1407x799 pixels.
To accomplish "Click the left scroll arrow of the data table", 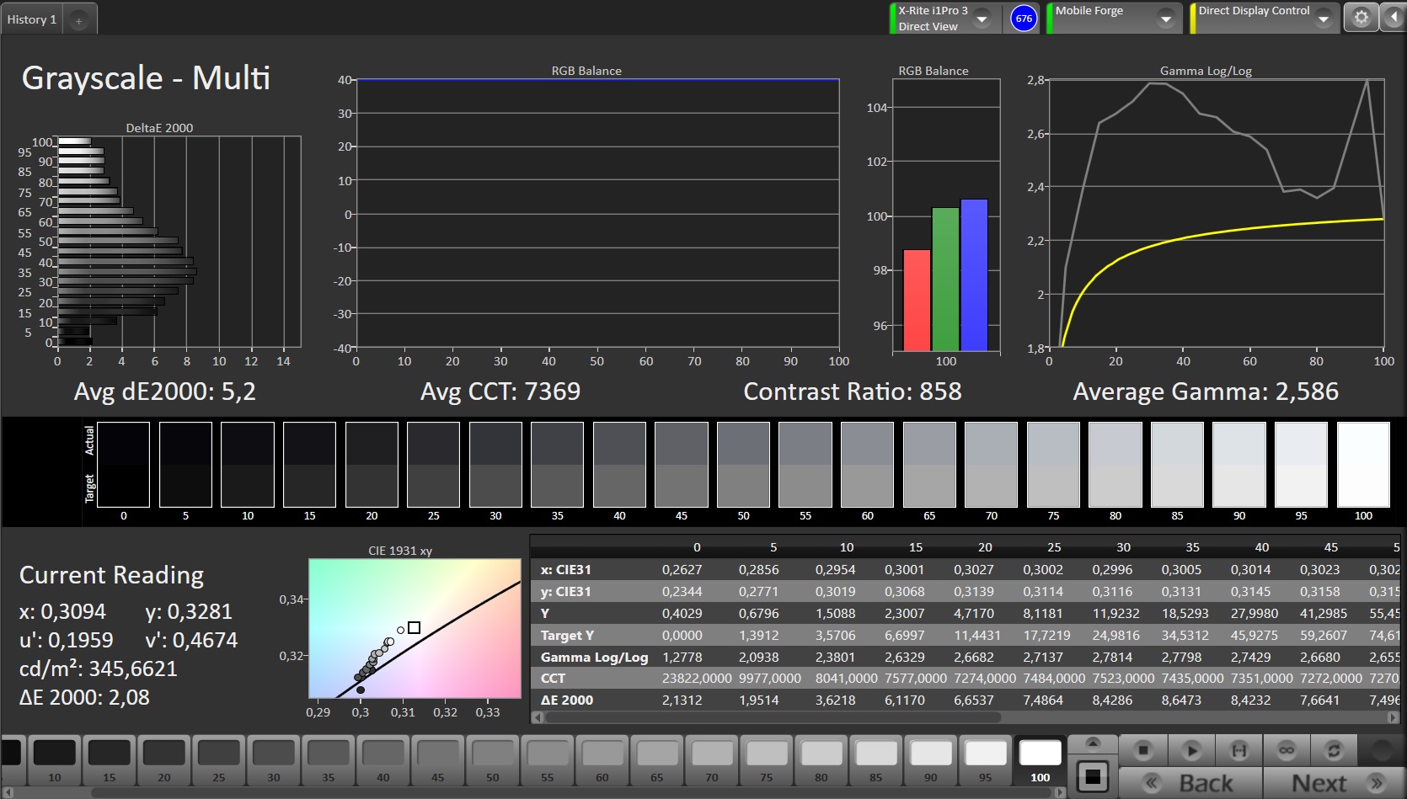I will [537, 717].
